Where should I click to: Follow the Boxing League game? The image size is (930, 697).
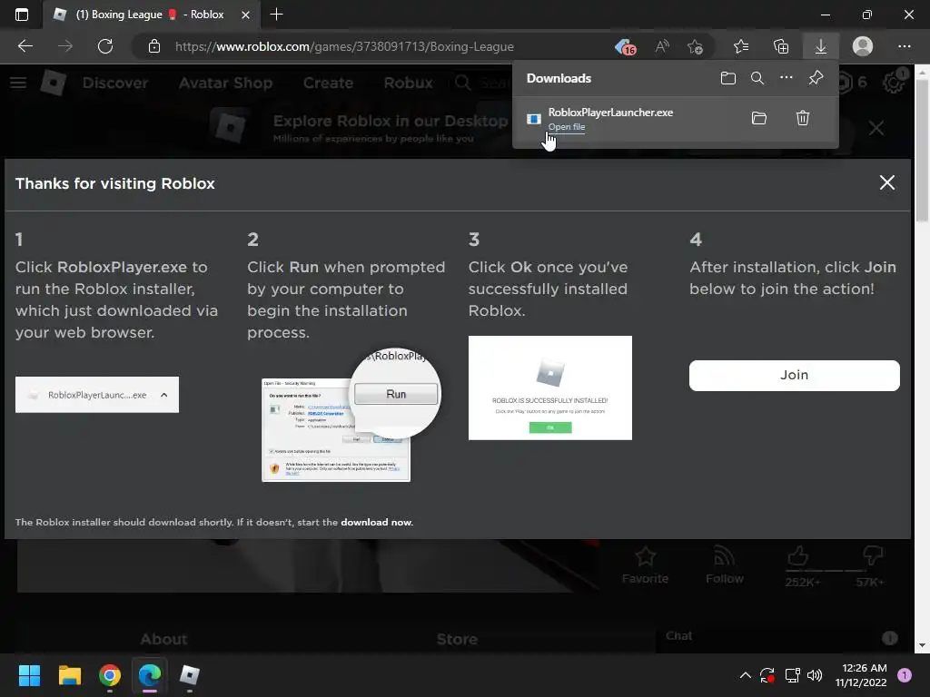tap(724, 565)
